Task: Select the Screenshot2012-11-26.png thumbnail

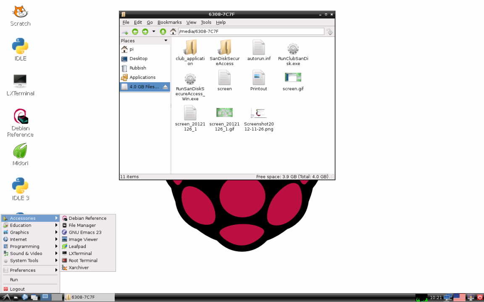Action: 259,119
